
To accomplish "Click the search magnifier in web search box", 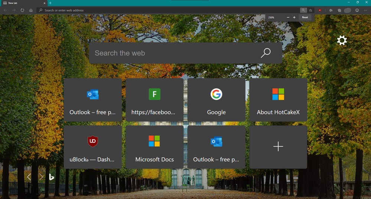I will click(266, 53).
